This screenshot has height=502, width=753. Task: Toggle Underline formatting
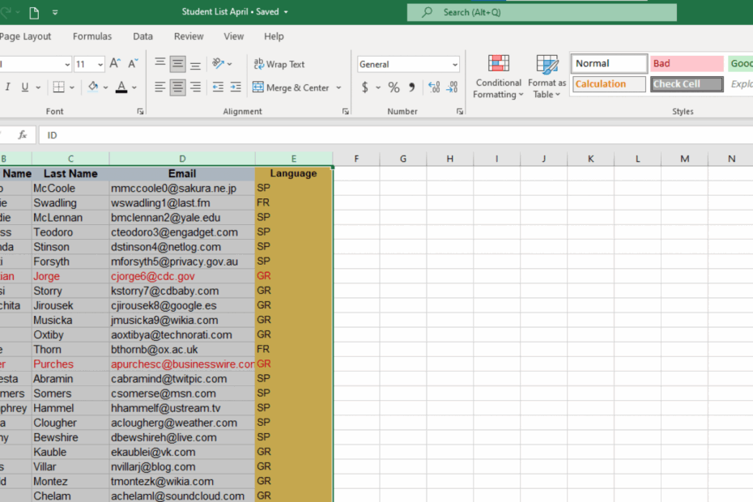pos(24,87)
